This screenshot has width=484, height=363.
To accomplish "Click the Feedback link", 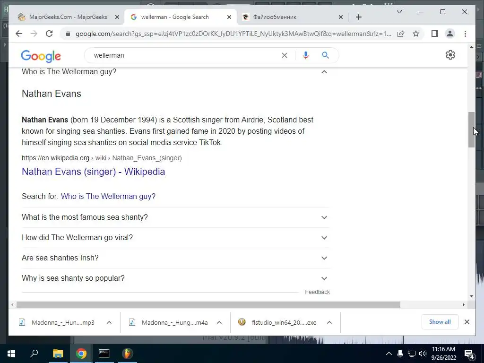I will (317, 292).
